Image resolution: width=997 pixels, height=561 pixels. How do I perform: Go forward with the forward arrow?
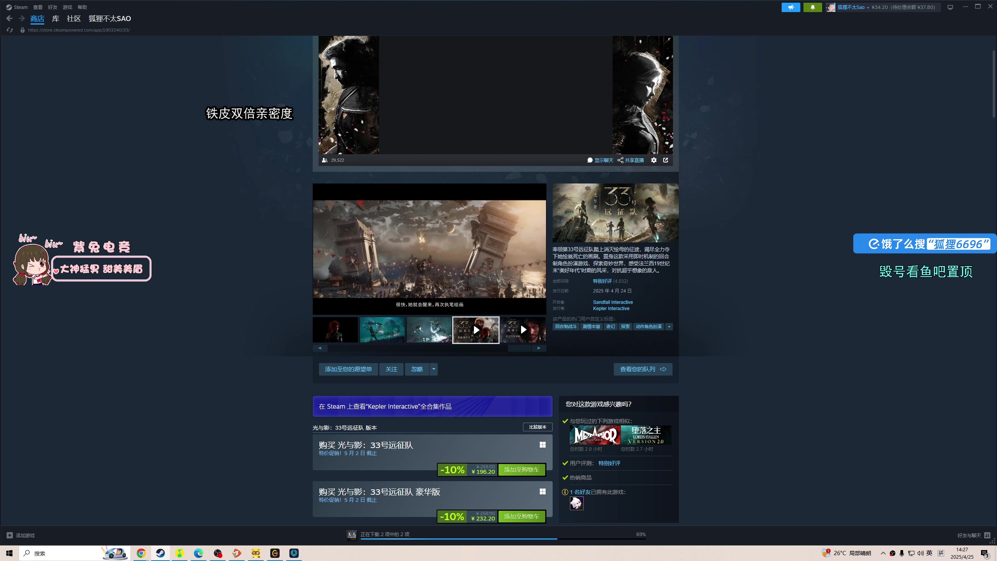22,18
